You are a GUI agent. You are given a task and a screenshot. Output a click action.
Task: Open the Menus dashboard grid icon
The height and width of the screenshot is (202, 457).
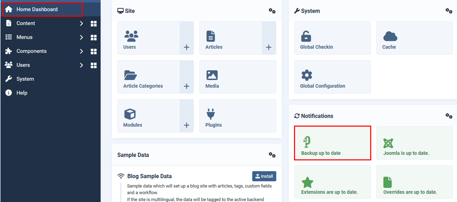(93, 37)
